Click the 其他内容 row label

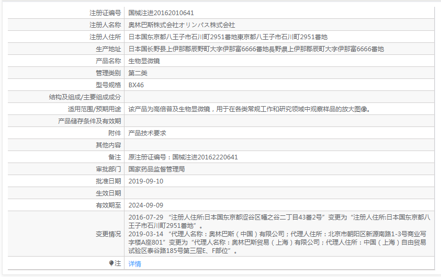[x=108, y=145]
